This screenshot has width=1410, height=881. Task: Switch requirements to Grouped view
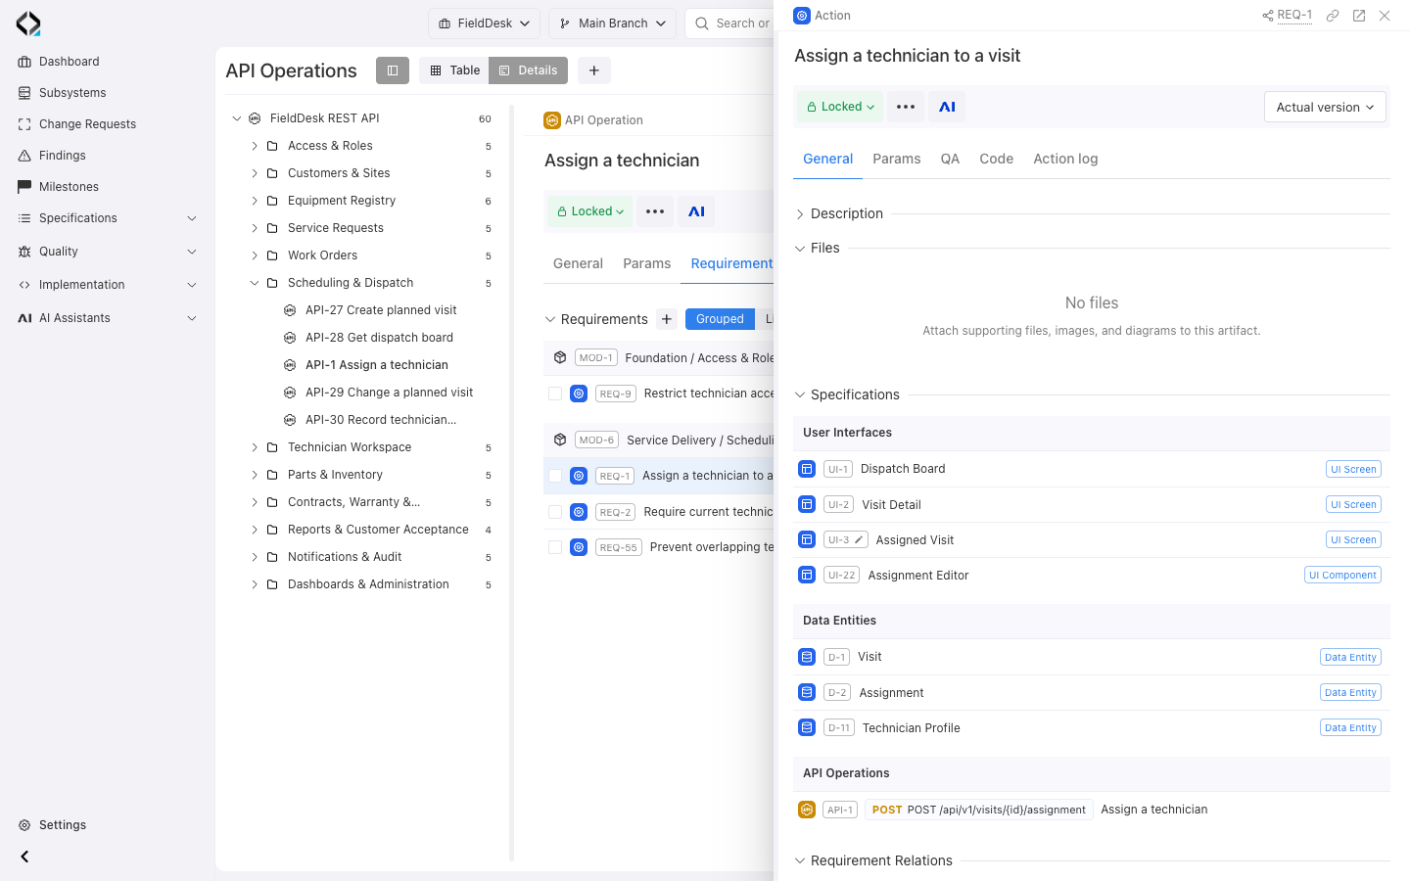[x=720, y=319]
